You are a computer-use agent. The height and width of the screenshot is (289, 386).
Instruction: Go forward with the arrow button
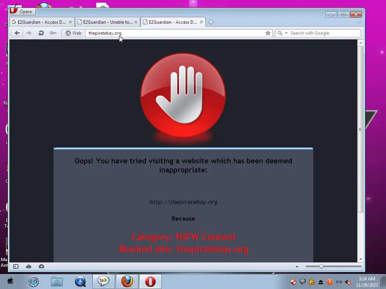tap(29, 33)
